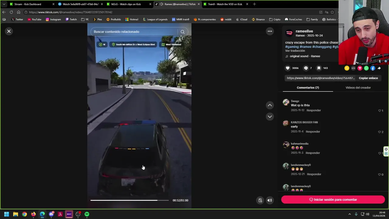Bookmark this page with star icon
The width and height of the screenshot is (389, 219).
[332, 12]
